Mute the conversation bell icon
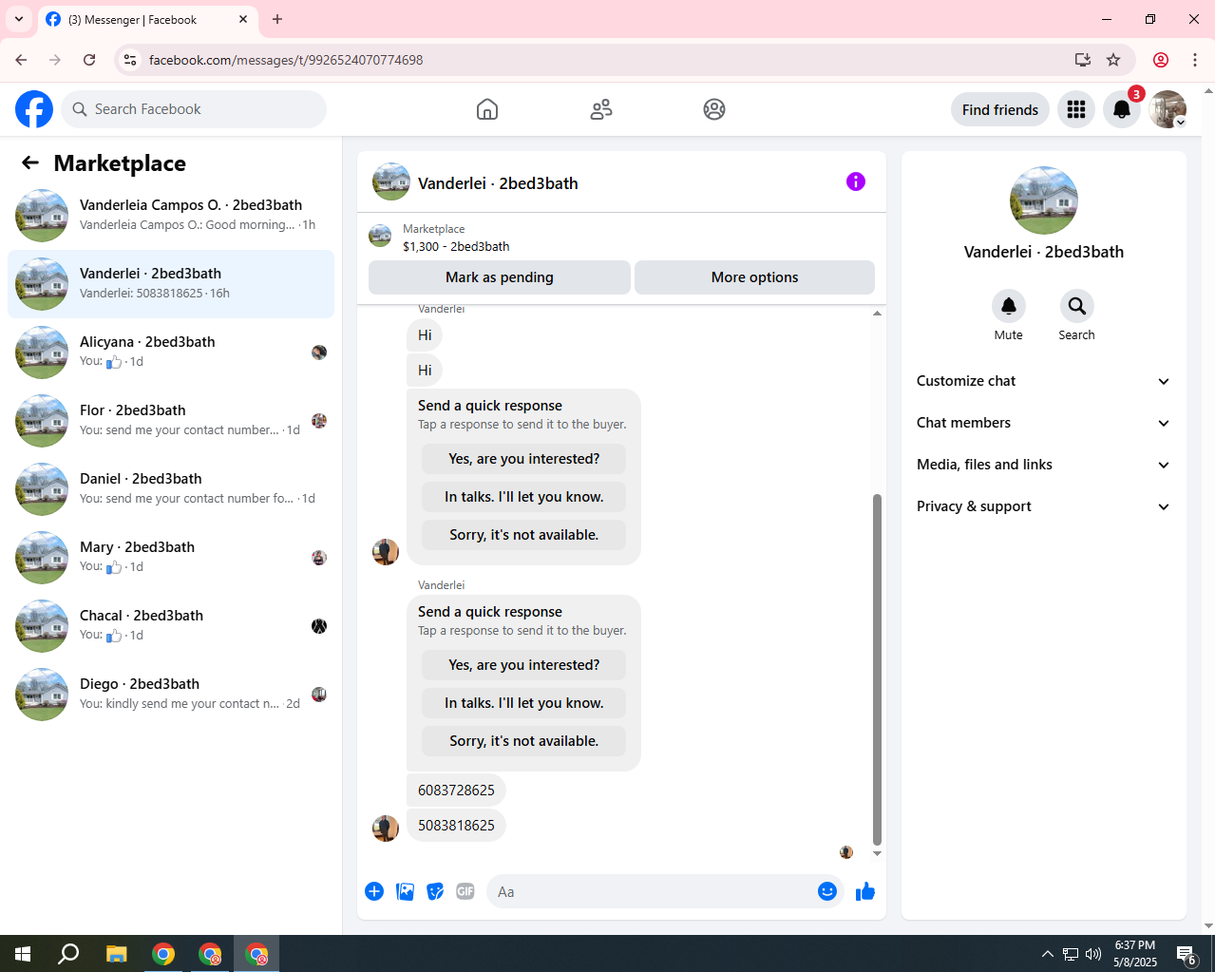Screen dimensions: 1215x972 click(1009, 306)
